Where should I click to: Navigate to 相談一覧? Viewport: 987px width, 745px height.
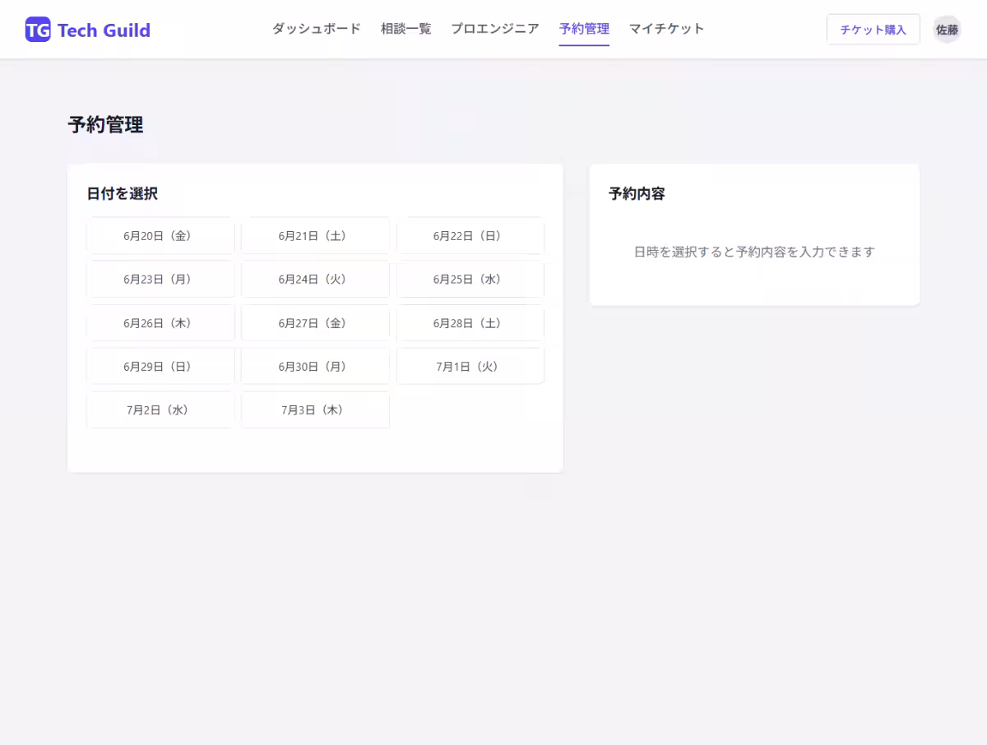405,28
